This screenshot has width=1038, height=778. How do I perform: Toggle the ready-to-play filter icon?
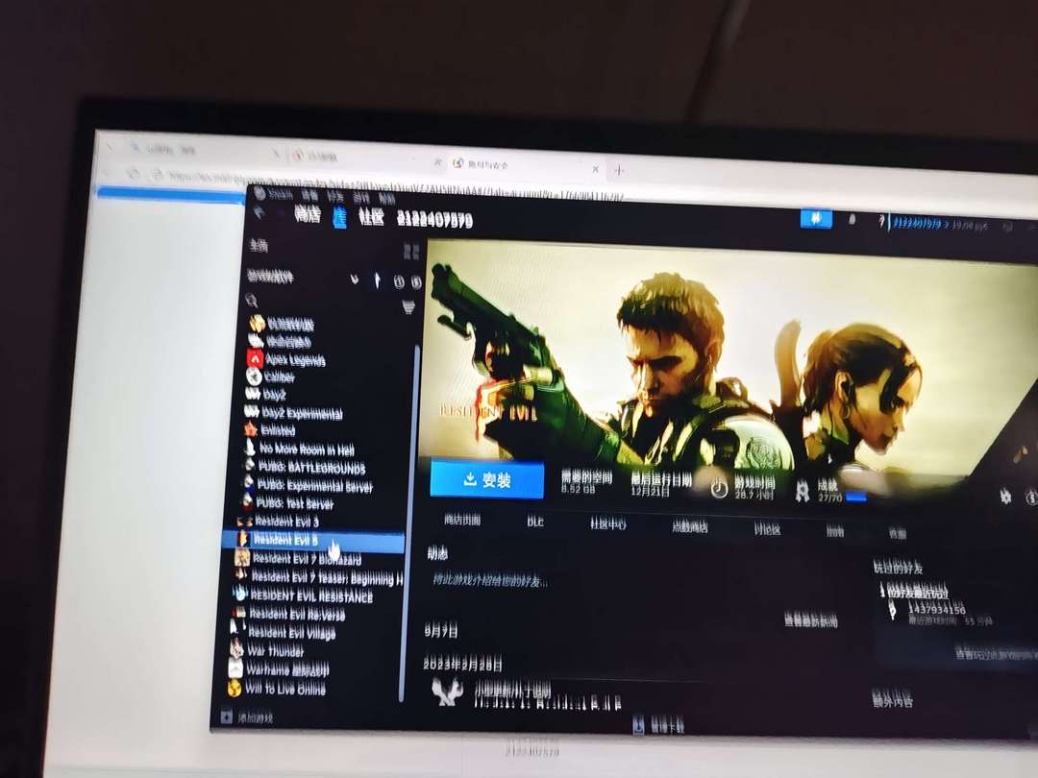point(416,281)
